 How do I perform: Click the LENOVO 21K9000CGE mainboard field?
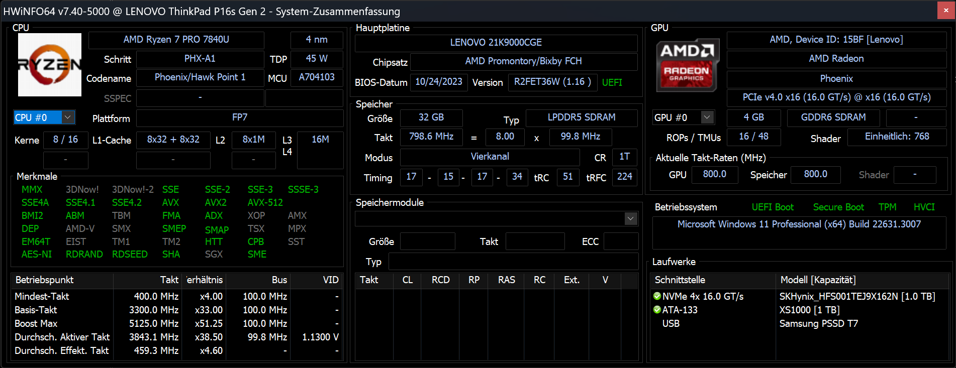point(496,43)
